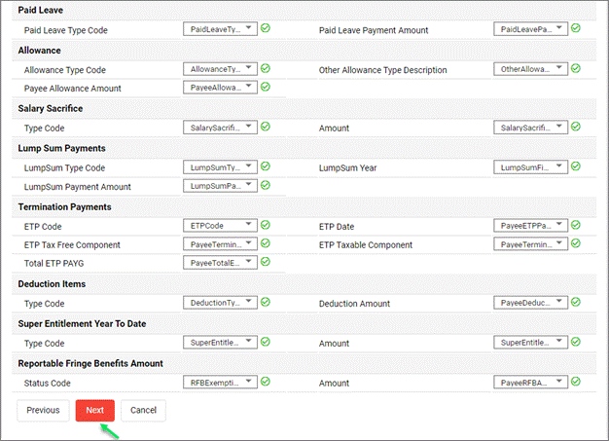Open ETP Tax Free Component dropdown
This screenshot has height=441, width=609.
[220, 244]
